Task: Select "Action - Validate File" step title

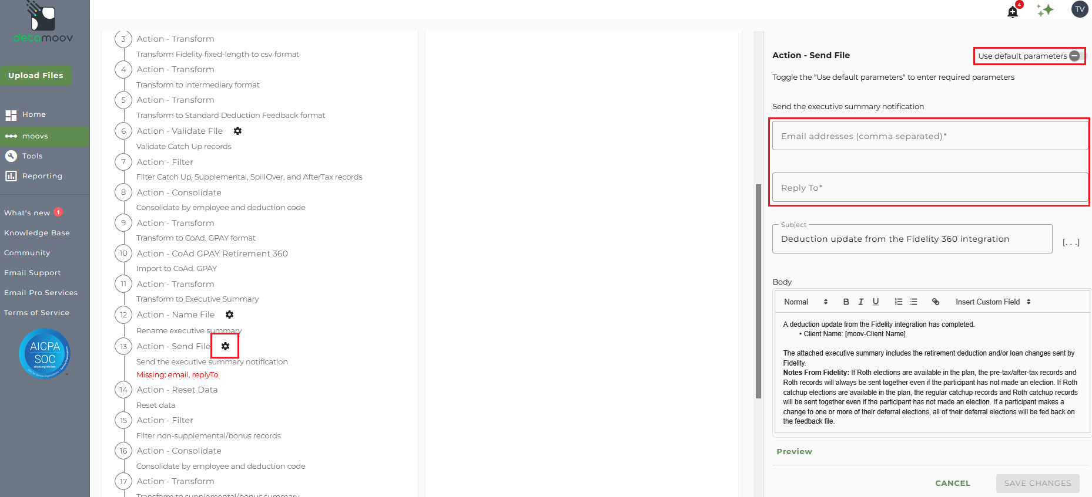Action: coord(180,131)
